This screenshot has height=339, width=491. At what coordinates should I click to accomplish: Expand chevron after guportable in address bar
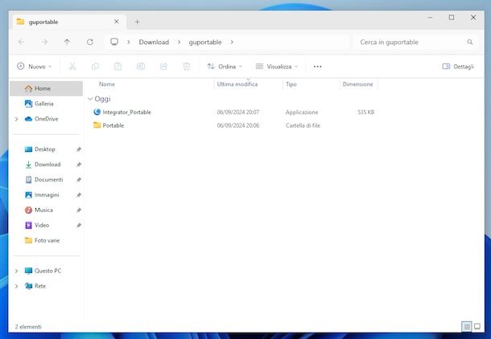[x=232, y=42]
